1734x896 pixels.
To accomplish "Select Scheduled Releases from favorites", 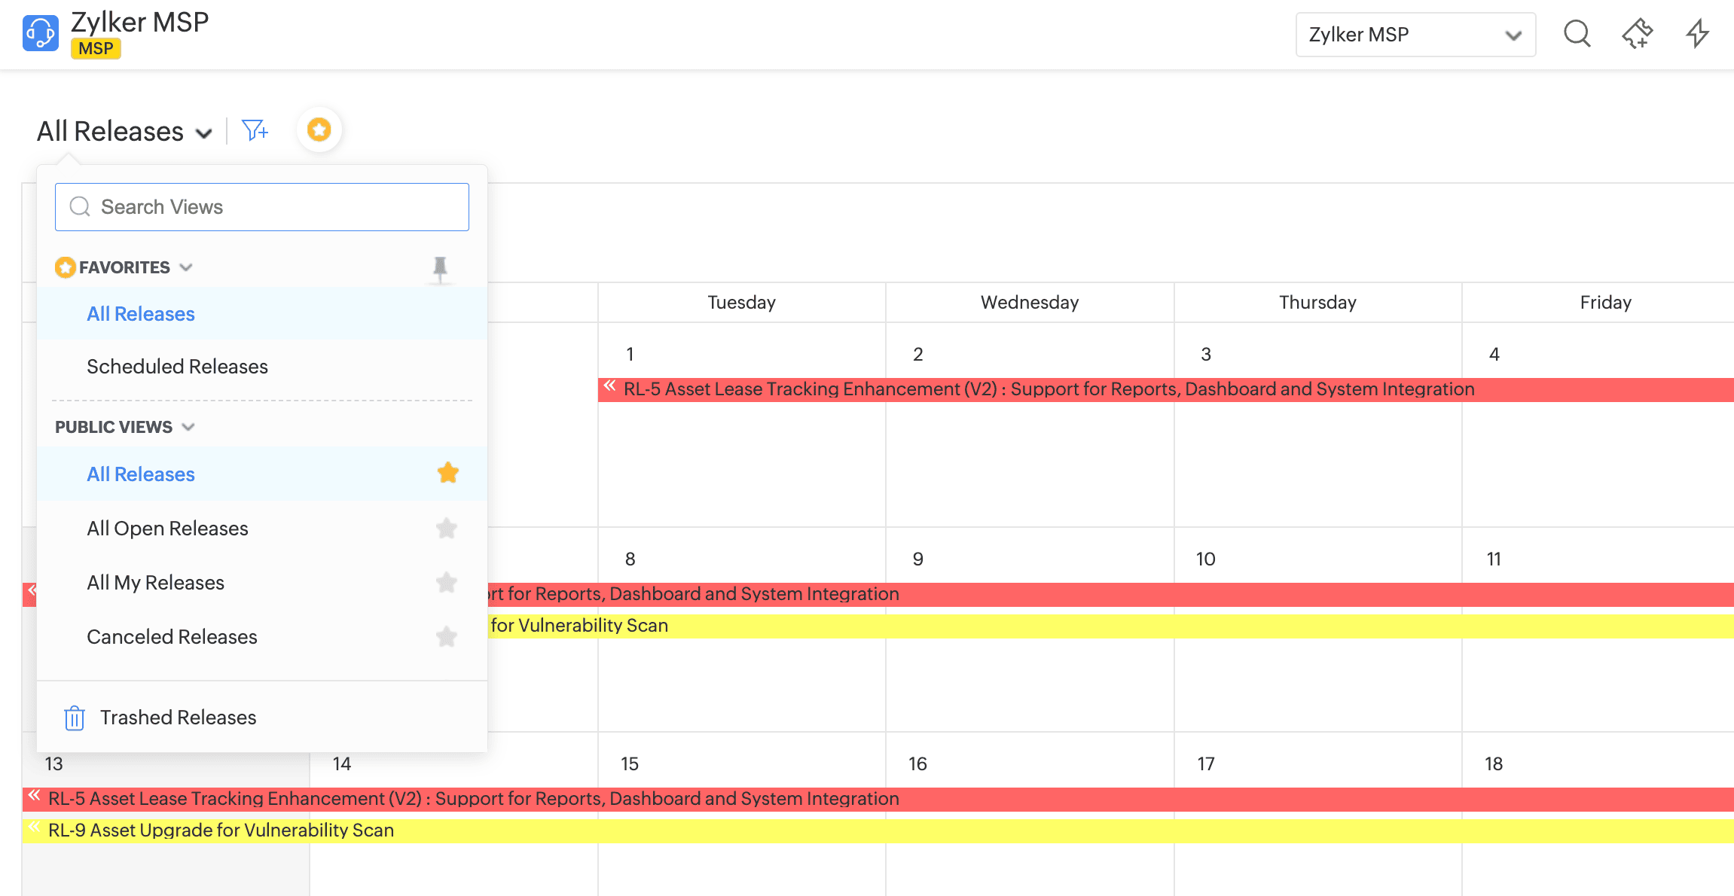I will coord(177,367).
